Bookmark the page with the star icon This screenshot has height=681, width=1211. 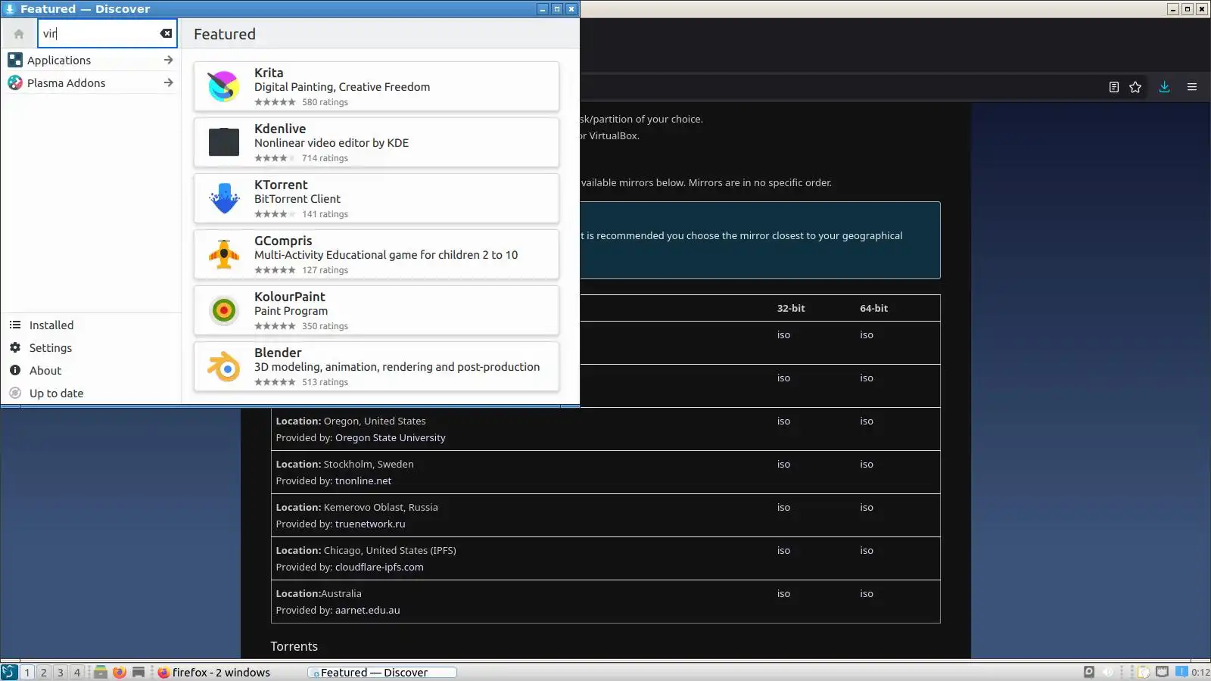[1135, 87]
